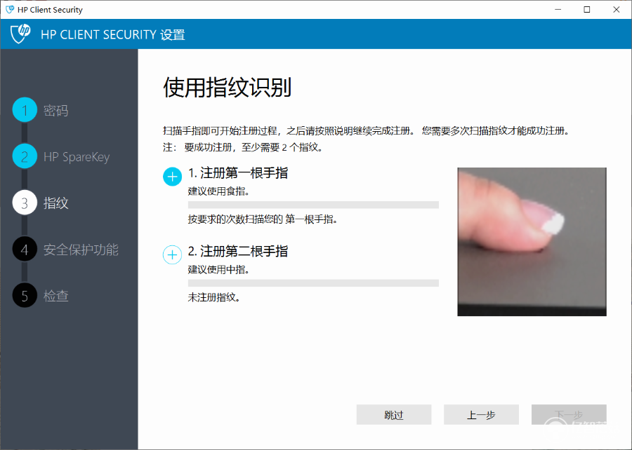Select step 3 circle for 指纹
The image size is (632, 450).
[25, 203]
